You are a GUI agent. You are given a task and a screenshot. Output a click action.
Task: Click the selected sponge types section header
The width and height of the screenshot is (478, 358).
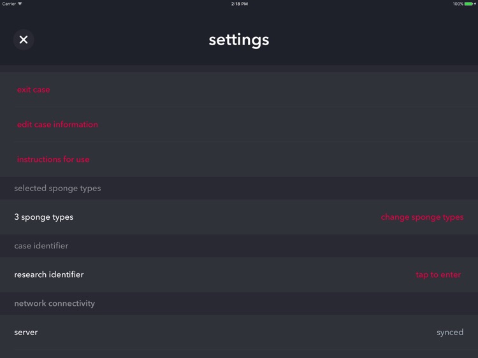[57, 189]
